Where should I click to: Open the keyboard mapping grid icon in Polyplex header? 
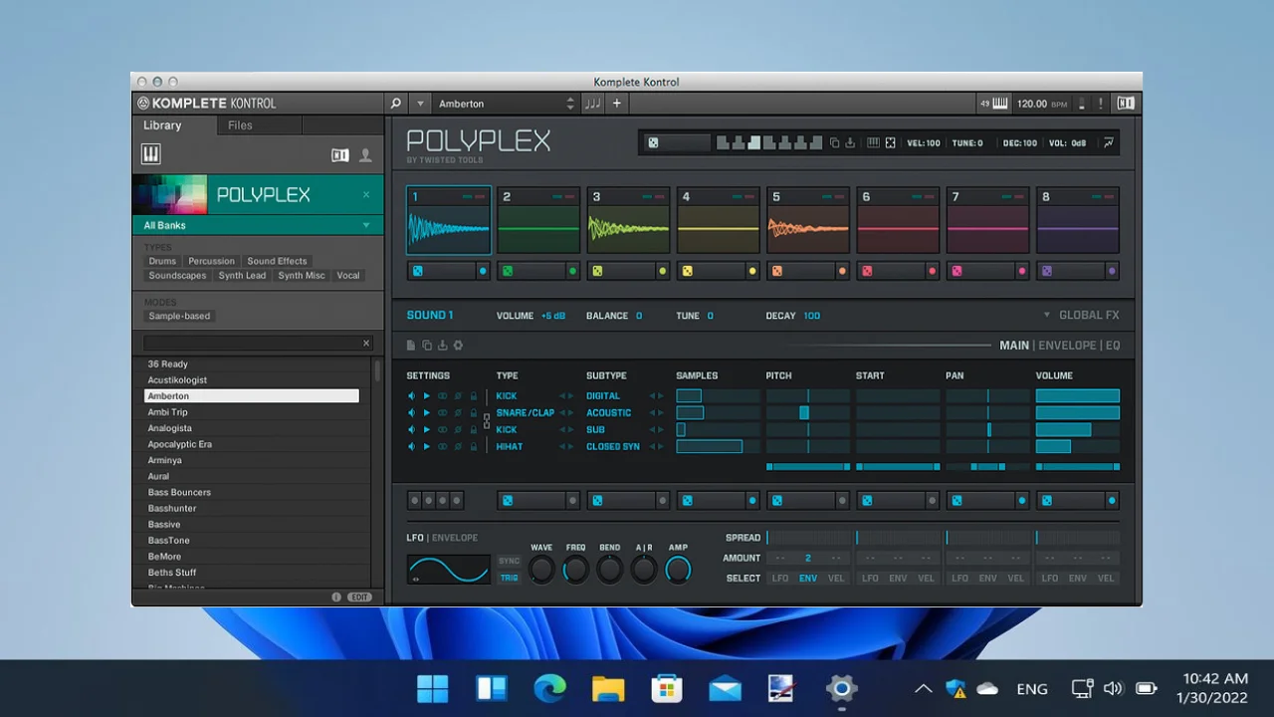click(873, 143)
